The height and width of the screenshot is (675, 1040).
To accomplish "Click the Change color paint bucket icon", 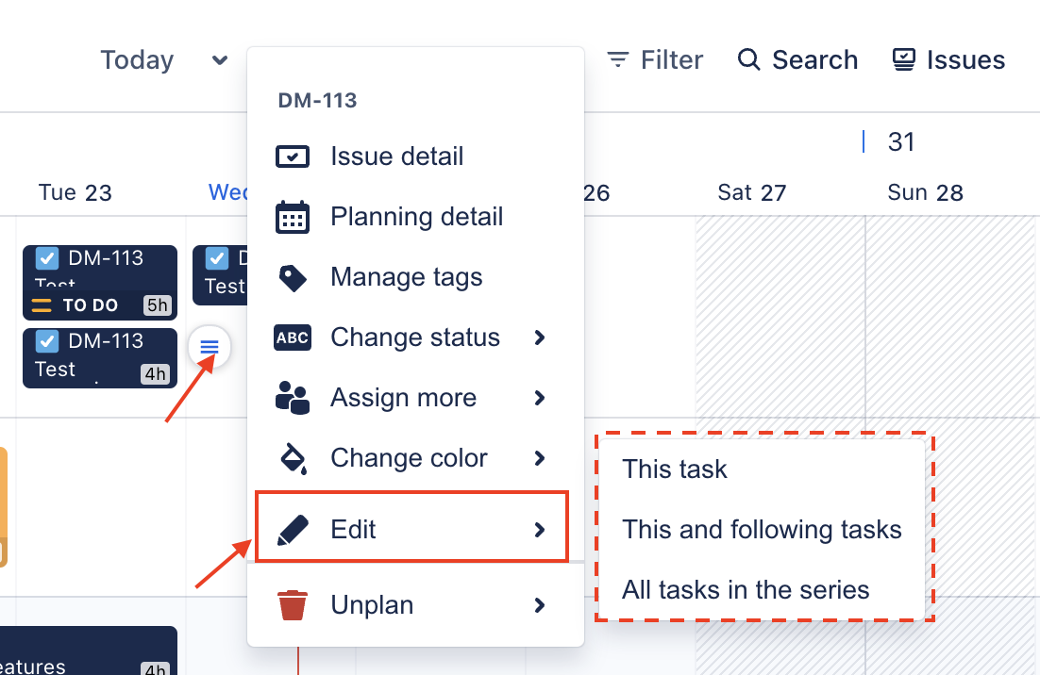I will coord(294,458).
